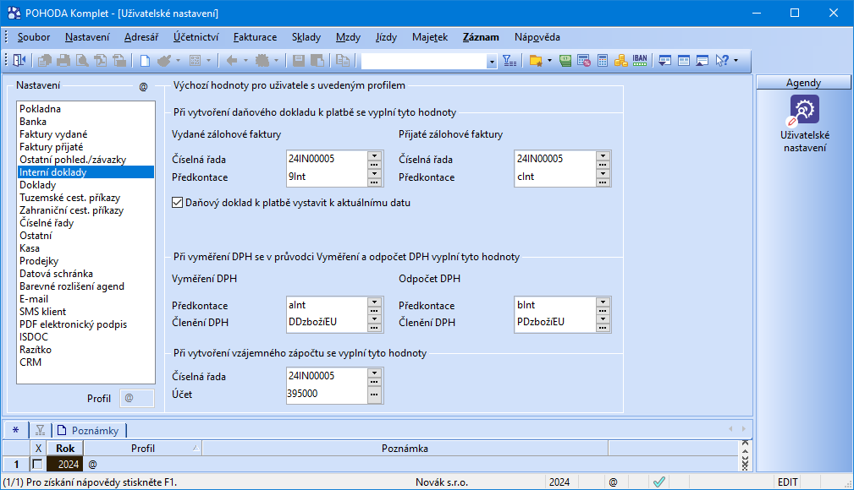Click the 2024 cell in table row 1

[65, 465]
